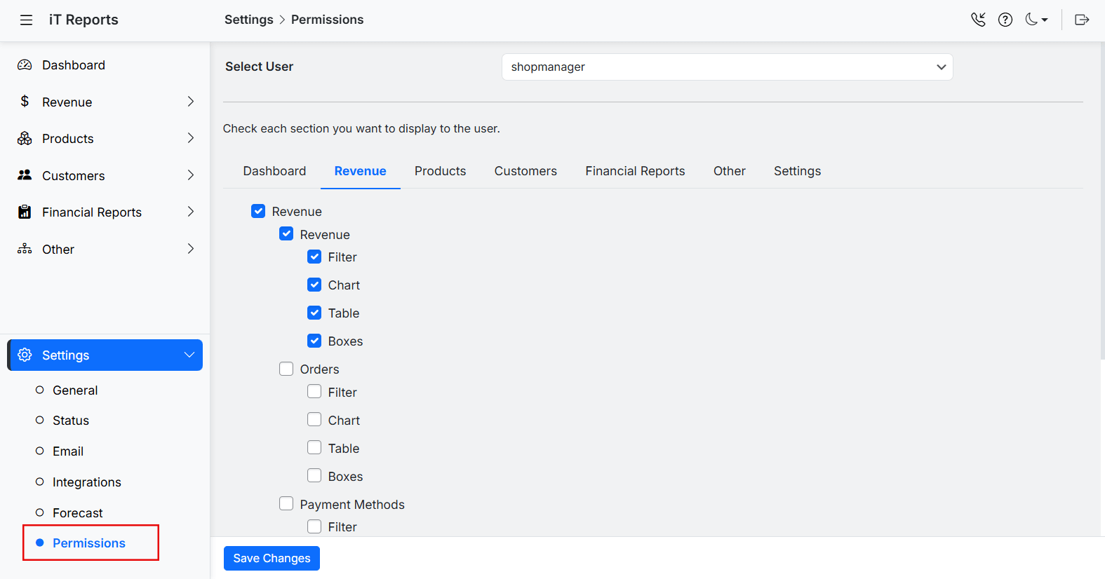Click the Dashboard gauge icon in sidebar
The image size is (1105, 579).
click(25, 65)
